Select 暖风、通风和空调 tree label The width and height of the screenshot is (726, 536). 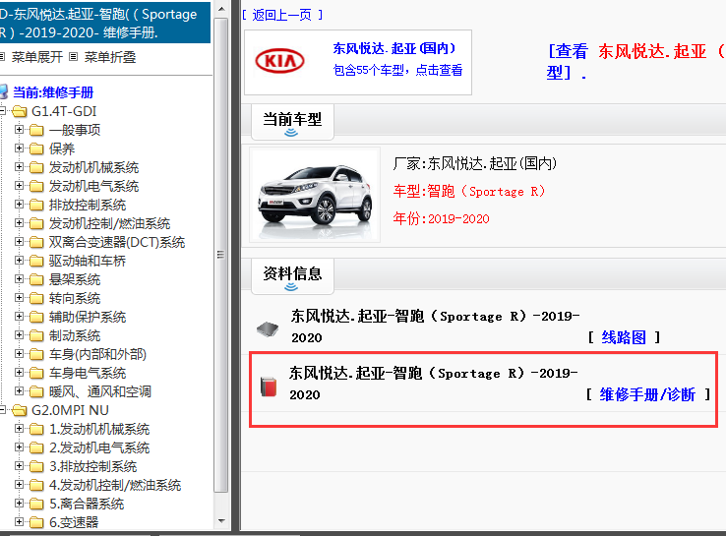[x=100, y=391]
